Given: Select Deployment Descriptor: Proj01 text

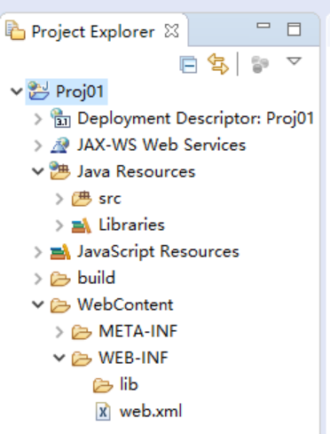Looking at the screenshot, I should click(195, 119).
